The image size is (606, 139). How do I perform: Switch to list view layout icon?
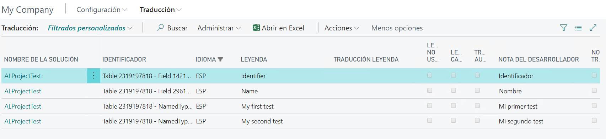(x=578, y=28)
